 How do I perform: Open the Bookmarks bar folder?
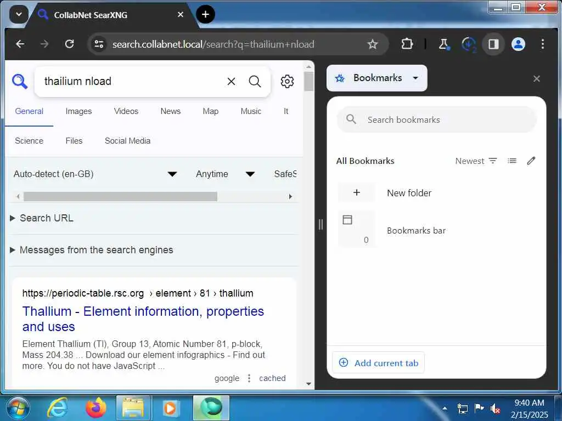point(436,229)
